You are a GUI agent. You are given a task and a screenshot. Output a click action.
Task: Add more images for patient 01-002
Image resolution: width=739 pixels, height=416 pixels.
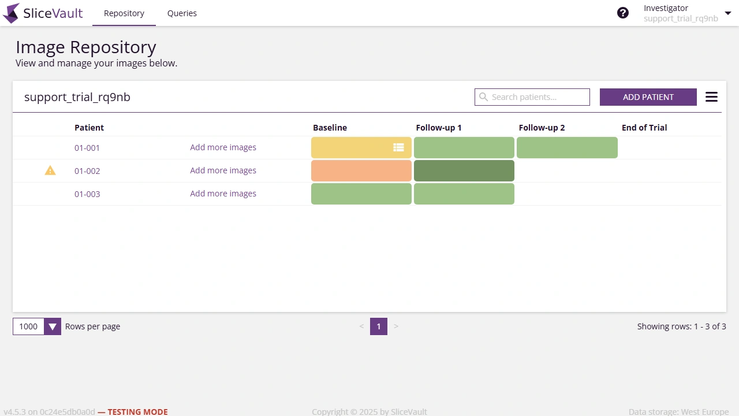223,170
